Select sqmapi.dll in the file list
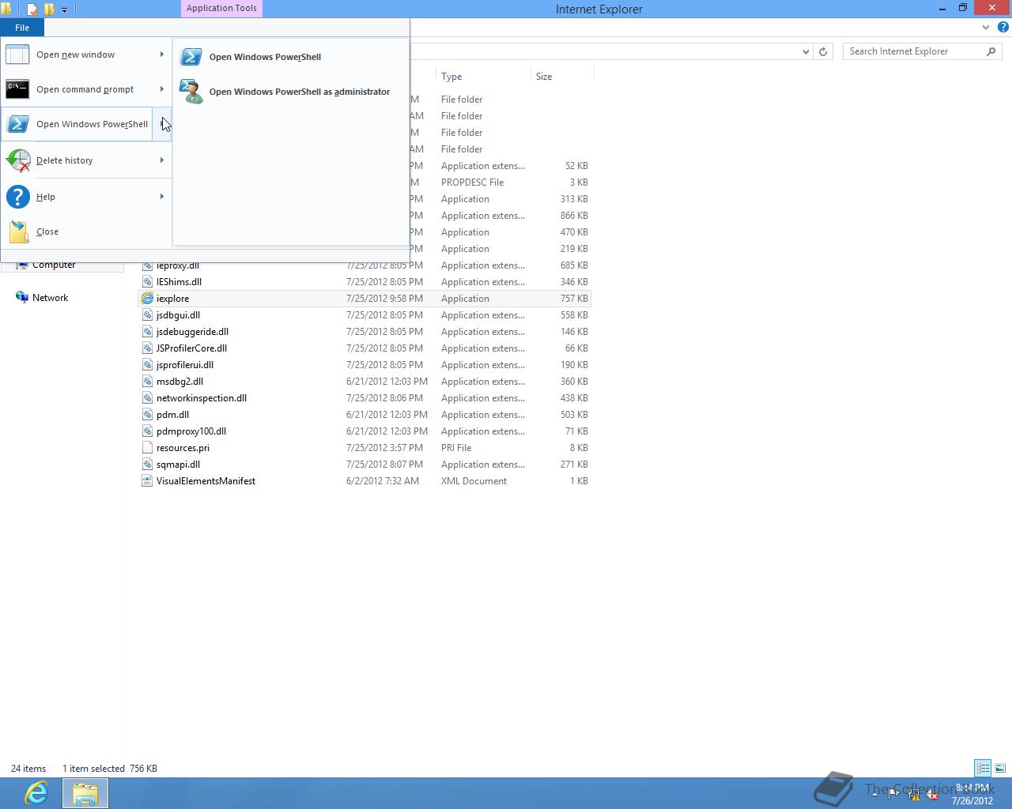1012x809 pixels. pos(178,465)
